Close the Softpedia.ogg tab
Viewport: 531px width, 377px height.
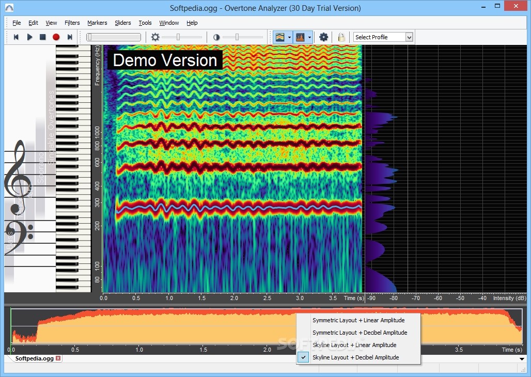point(58,358)
